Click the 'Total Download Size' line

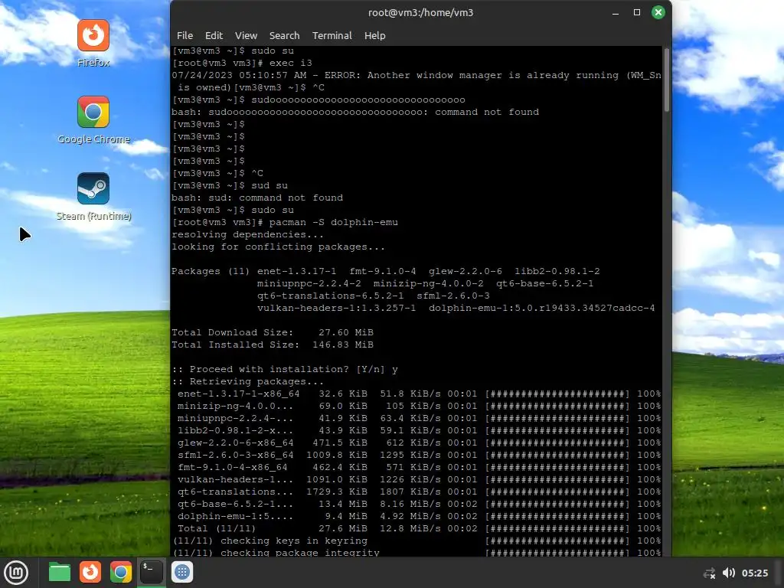coord(273,332)
